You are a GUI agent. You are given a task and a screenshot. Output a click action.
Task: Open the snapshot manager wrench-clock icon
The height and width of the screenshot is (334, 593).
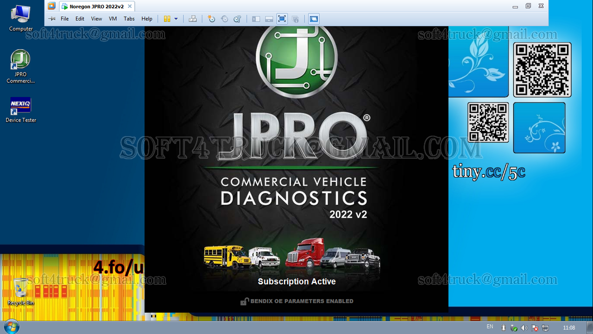point(237,19)
